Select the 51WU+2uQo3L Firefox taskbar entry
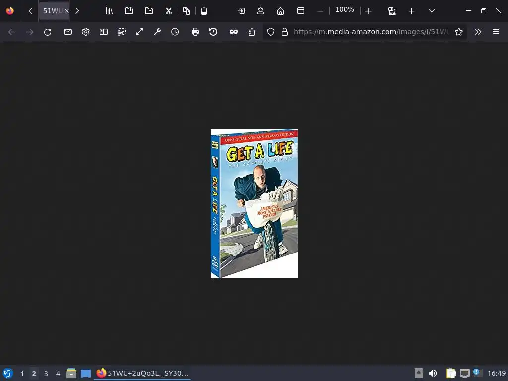This screenshot has width=508, height=381. point(142,373)
